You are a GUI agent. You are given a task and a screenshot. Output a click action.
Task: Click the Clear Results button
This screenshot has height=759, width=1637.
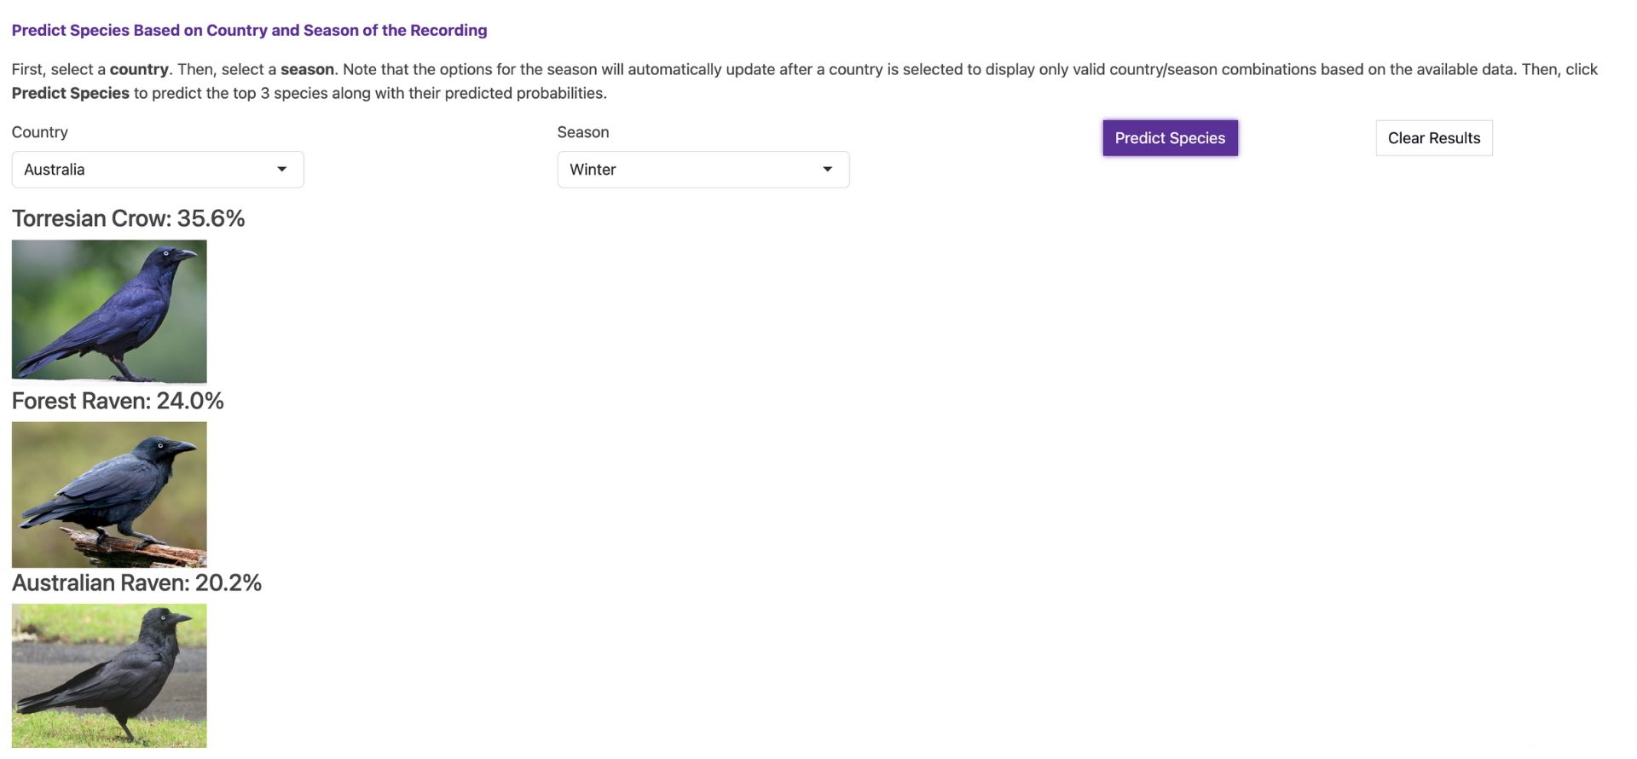[1434, 138]
